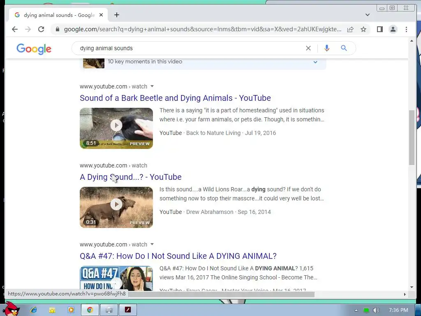This screenshot has height=316, width=421.
Task: Click the address bar URL
Action: (203, 29)
